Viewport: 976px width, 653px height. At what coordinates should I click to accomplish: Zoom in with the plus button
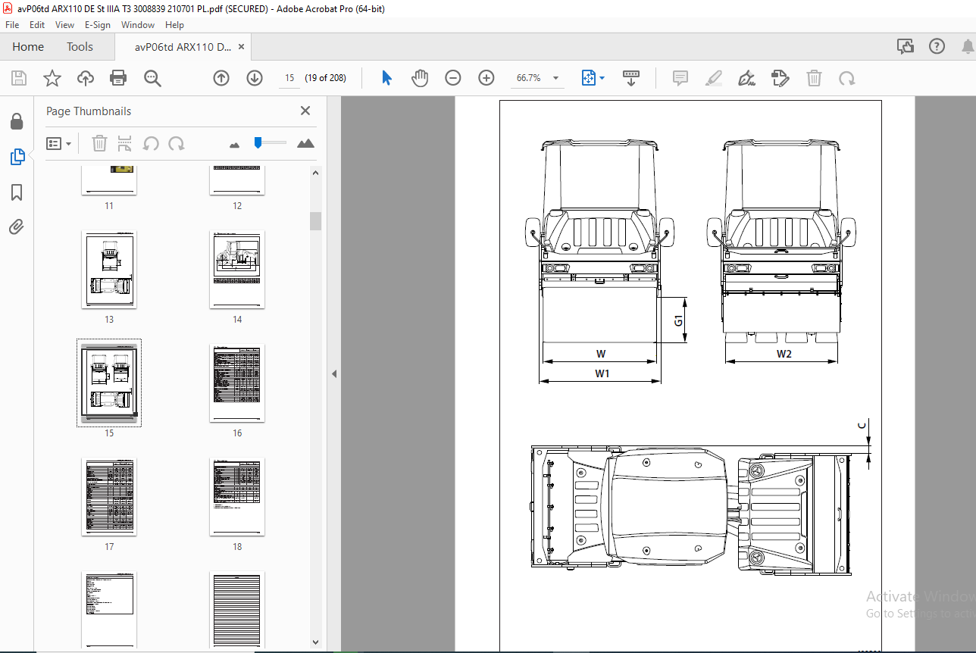coord(486,78)
